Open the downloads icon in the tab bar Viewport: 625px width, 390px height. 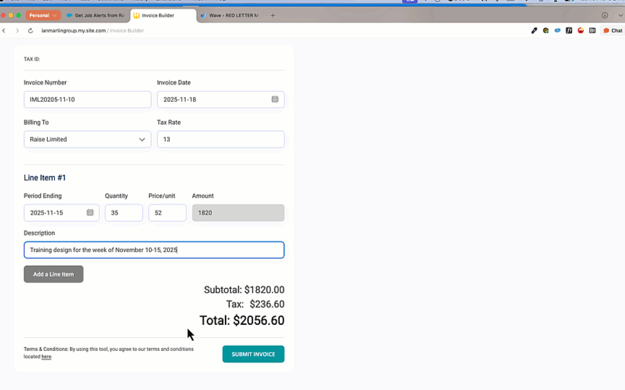click(605, 15)
